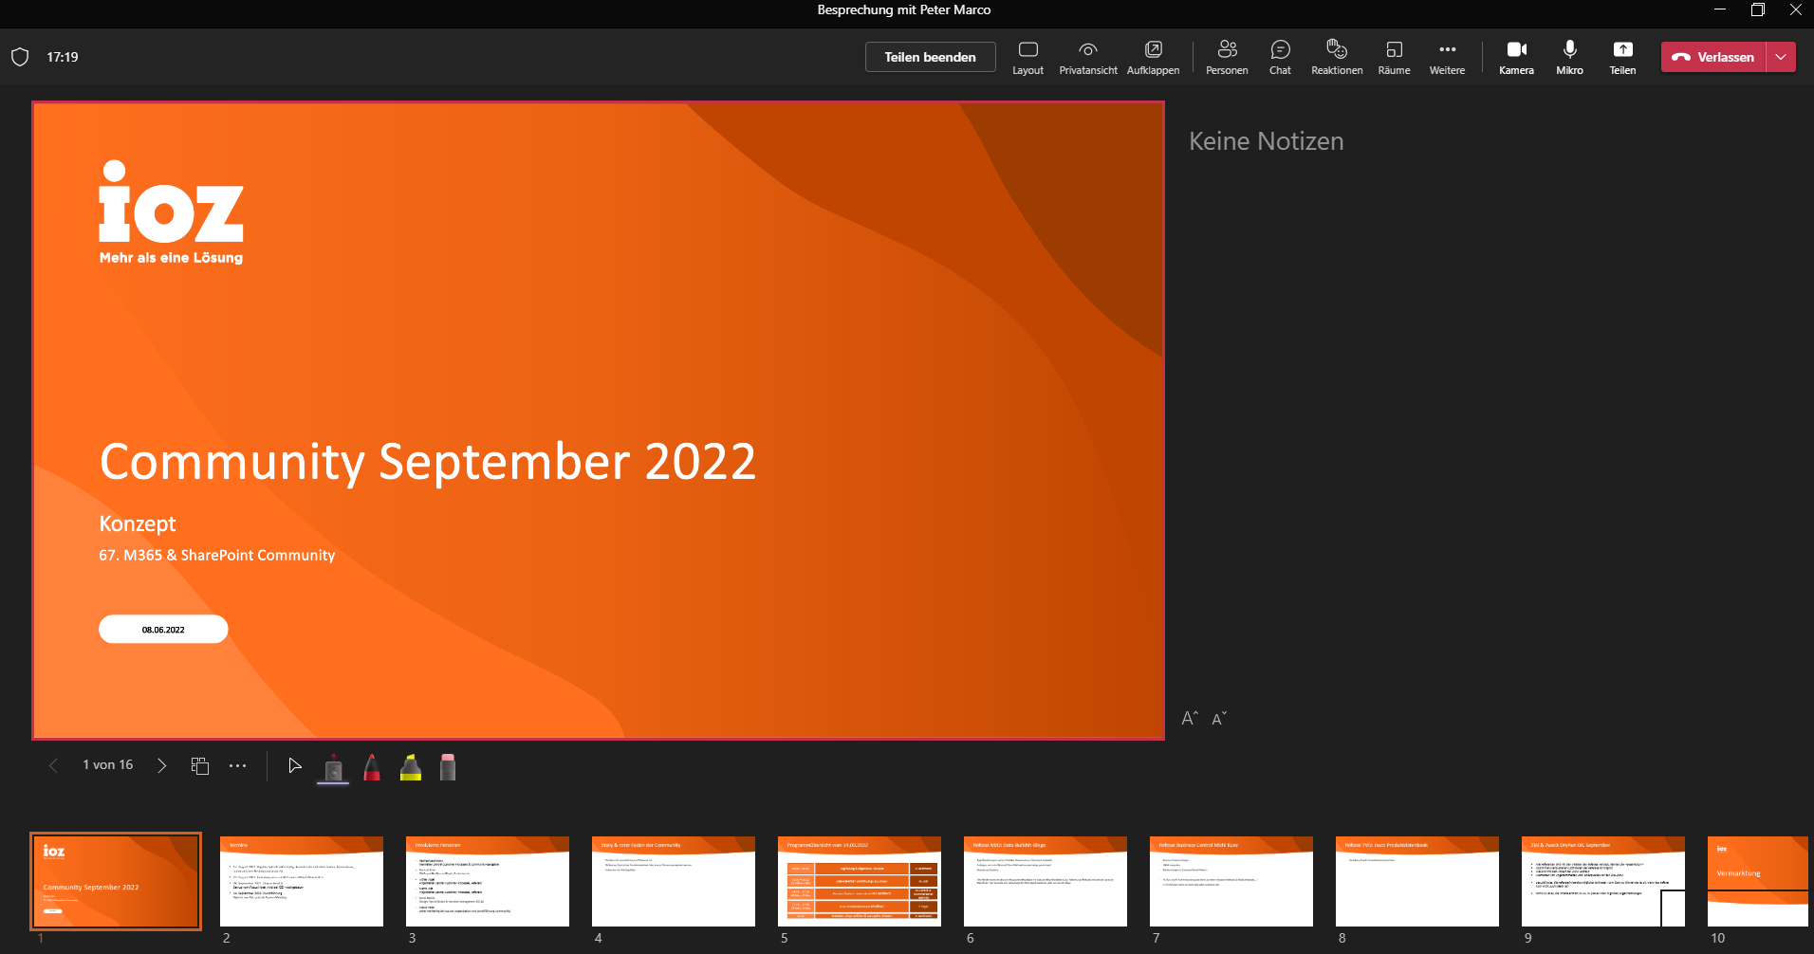The height and width of the screenshot is (954, 1814).
Task: Click the 08.06.2022 date pill on slide
Action: [163, 630]
